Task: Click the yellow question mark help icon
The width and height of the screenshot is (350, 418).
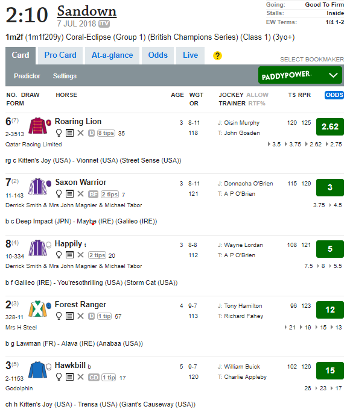Action: click(217, 56)
